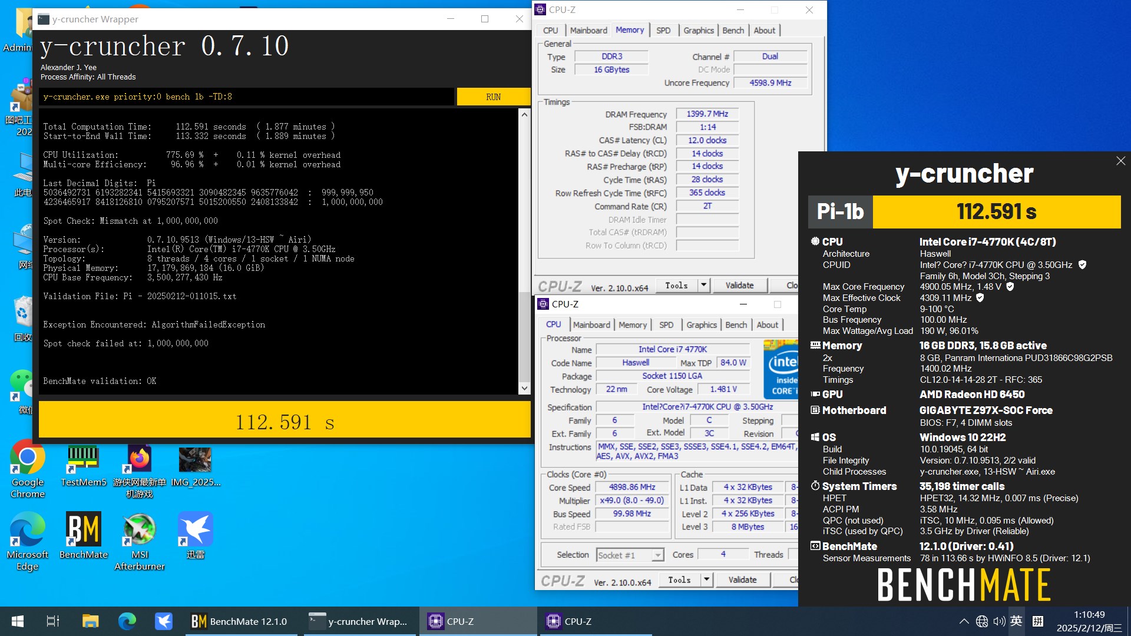
Task: Maximize the y-cruncher Wrapper window
Action: pos(485,19)
